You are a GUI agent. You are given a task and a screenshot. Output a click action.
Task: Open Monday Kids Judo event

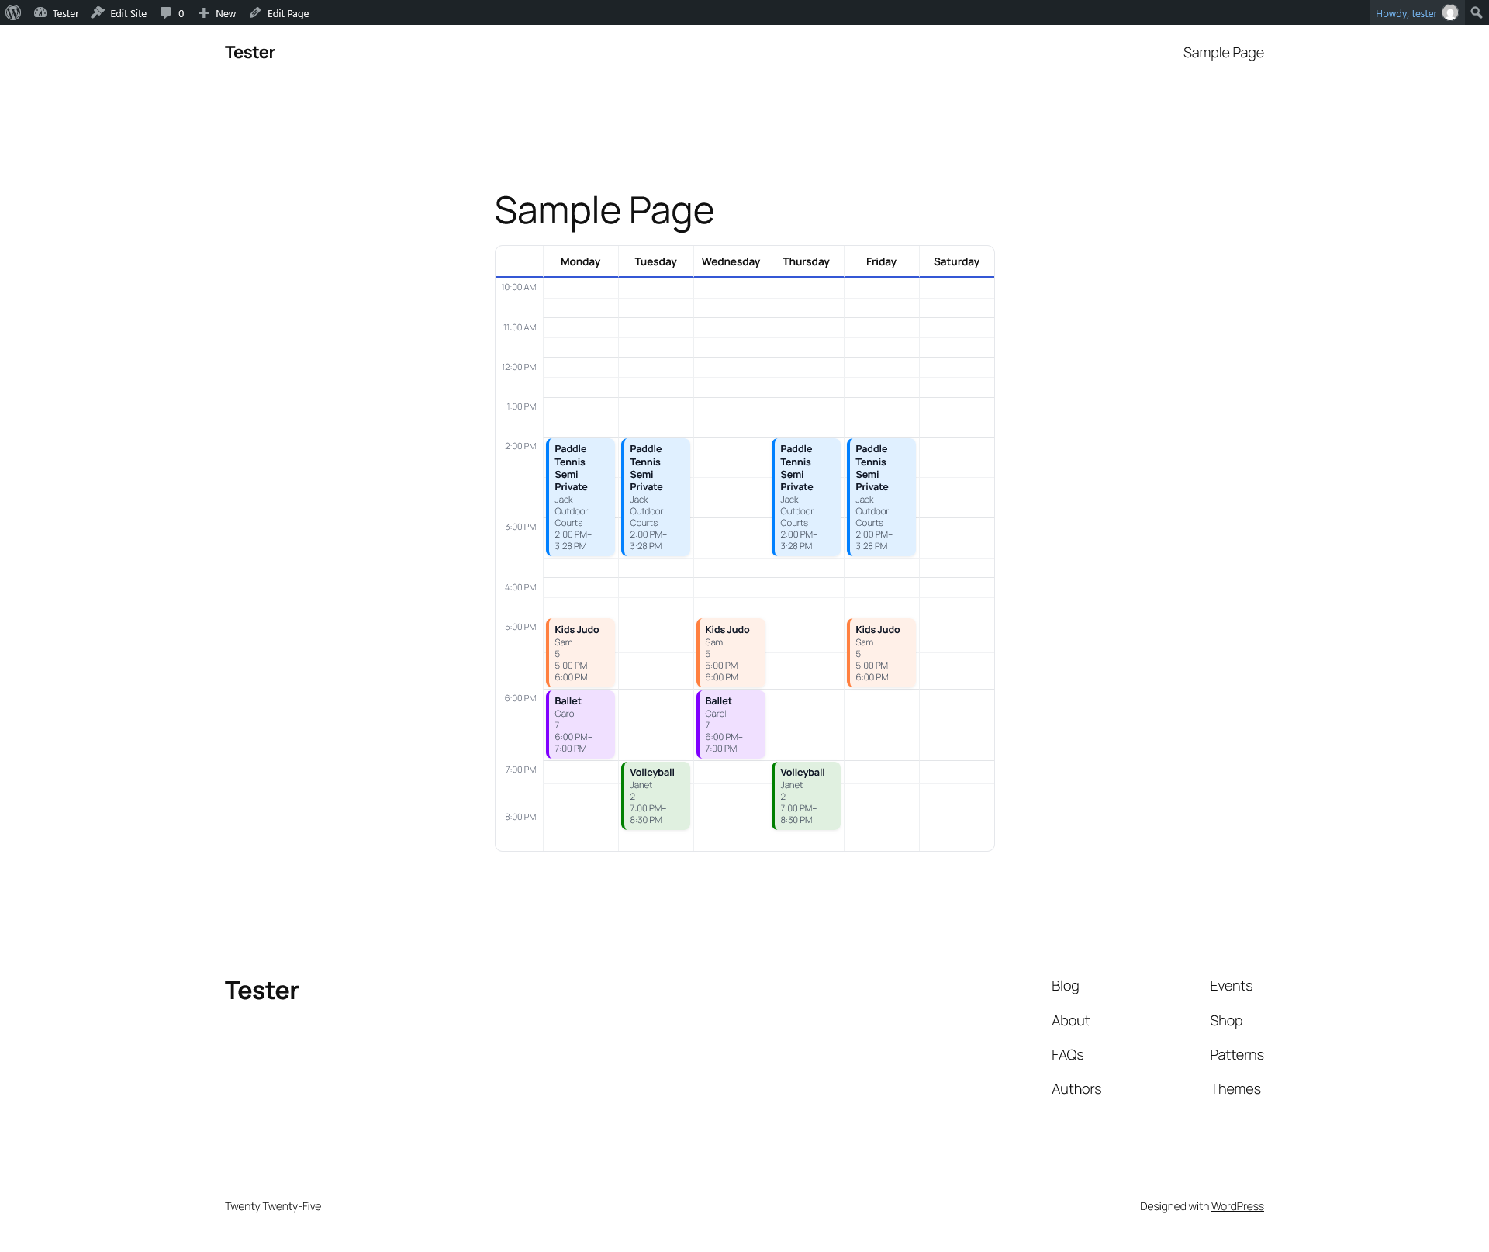(x=580, y=652)
